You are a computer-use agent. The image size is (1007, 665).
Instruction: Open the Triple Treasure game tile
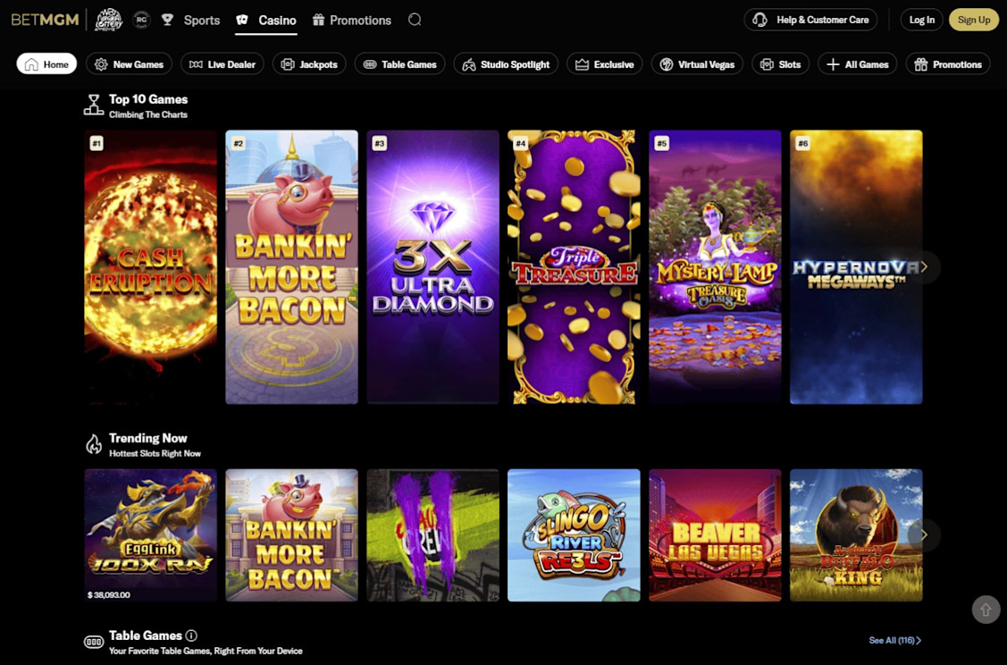click(574, 266)
